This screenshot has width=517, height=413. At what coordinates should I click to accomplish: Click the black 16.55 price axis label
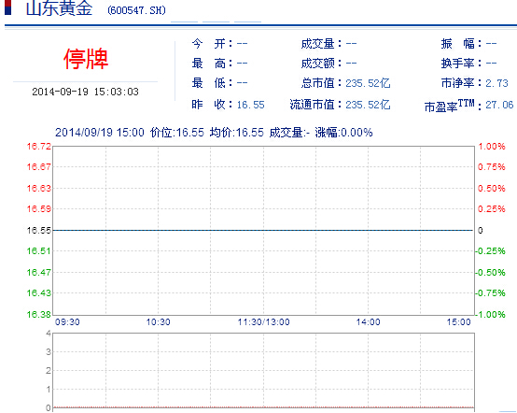coord(39,230)
